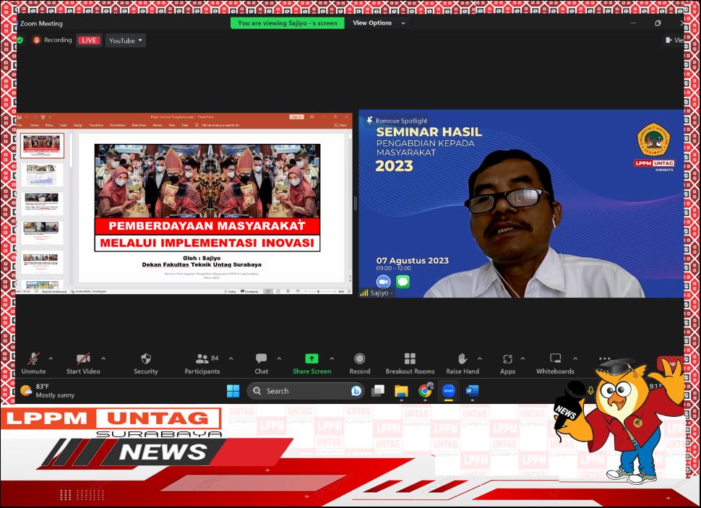Viewport: 701px width, 508px height.
Task: Click the Slide Sorter view icon
Action: tap(278, 291)
